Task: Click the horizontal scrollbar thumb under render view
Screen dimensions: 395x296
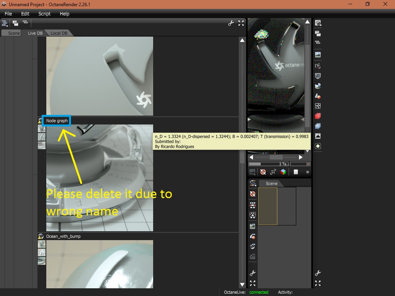Action: tap(276, 157)
